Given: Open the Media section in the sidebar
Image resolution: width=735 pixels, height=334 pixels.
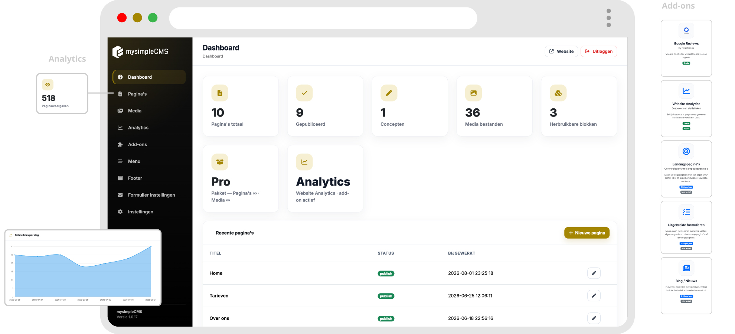Looking at the screenshot, I should pos(149,111).
